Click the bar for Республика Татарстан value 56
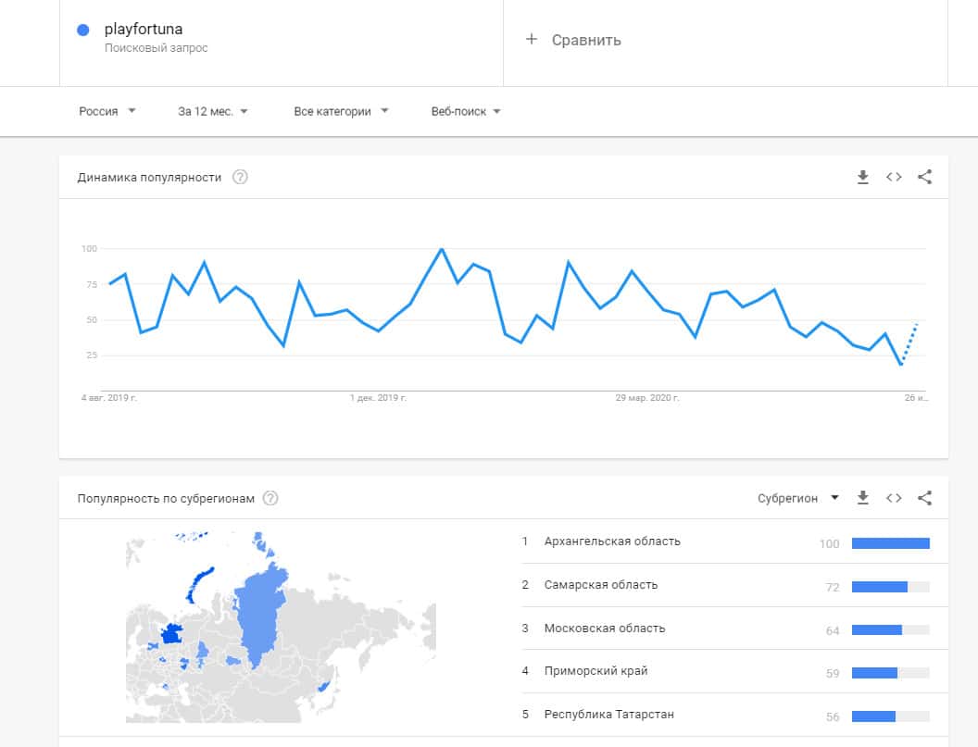The width and height of the screenshot is (978, 747). click(891, 716)
